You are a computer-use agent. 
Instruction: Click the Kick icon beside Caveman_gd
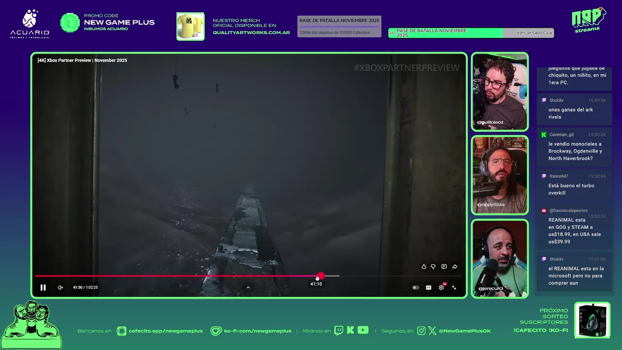[544, 135]
